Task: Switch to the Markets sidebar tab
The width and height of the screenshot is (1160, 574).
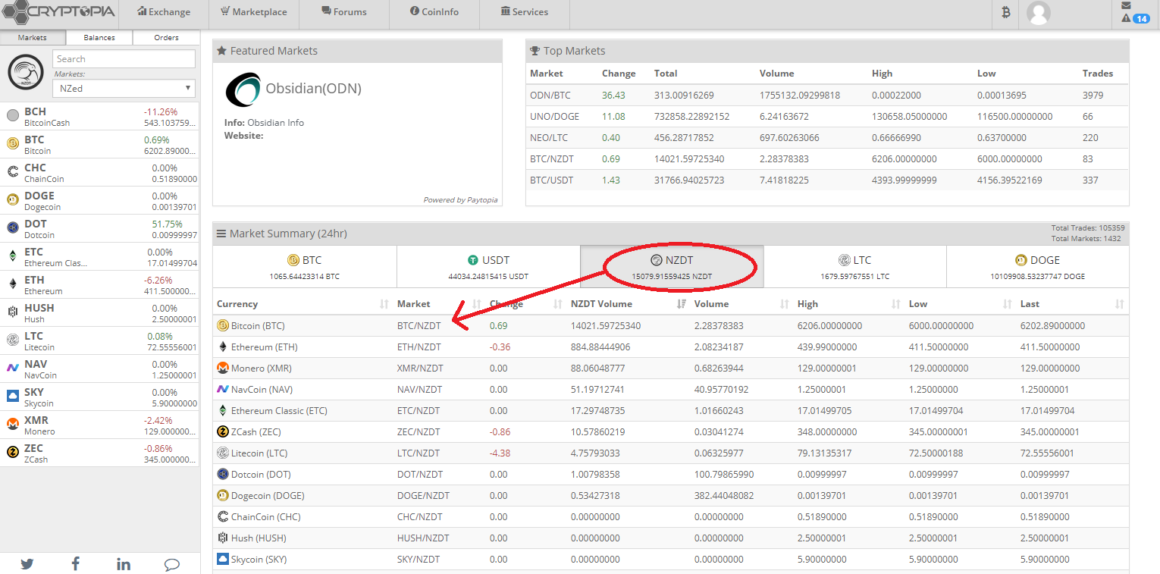Action: coord(33,37)
